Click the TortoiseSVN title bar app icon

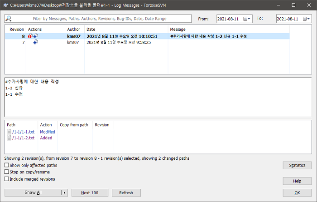pos(5,5)
